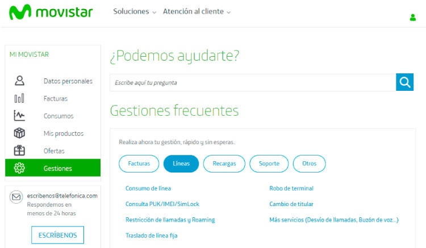Viewport: 426px width, 248px height.
Task: Open Consumo de línea link
Action: [148, 188]
